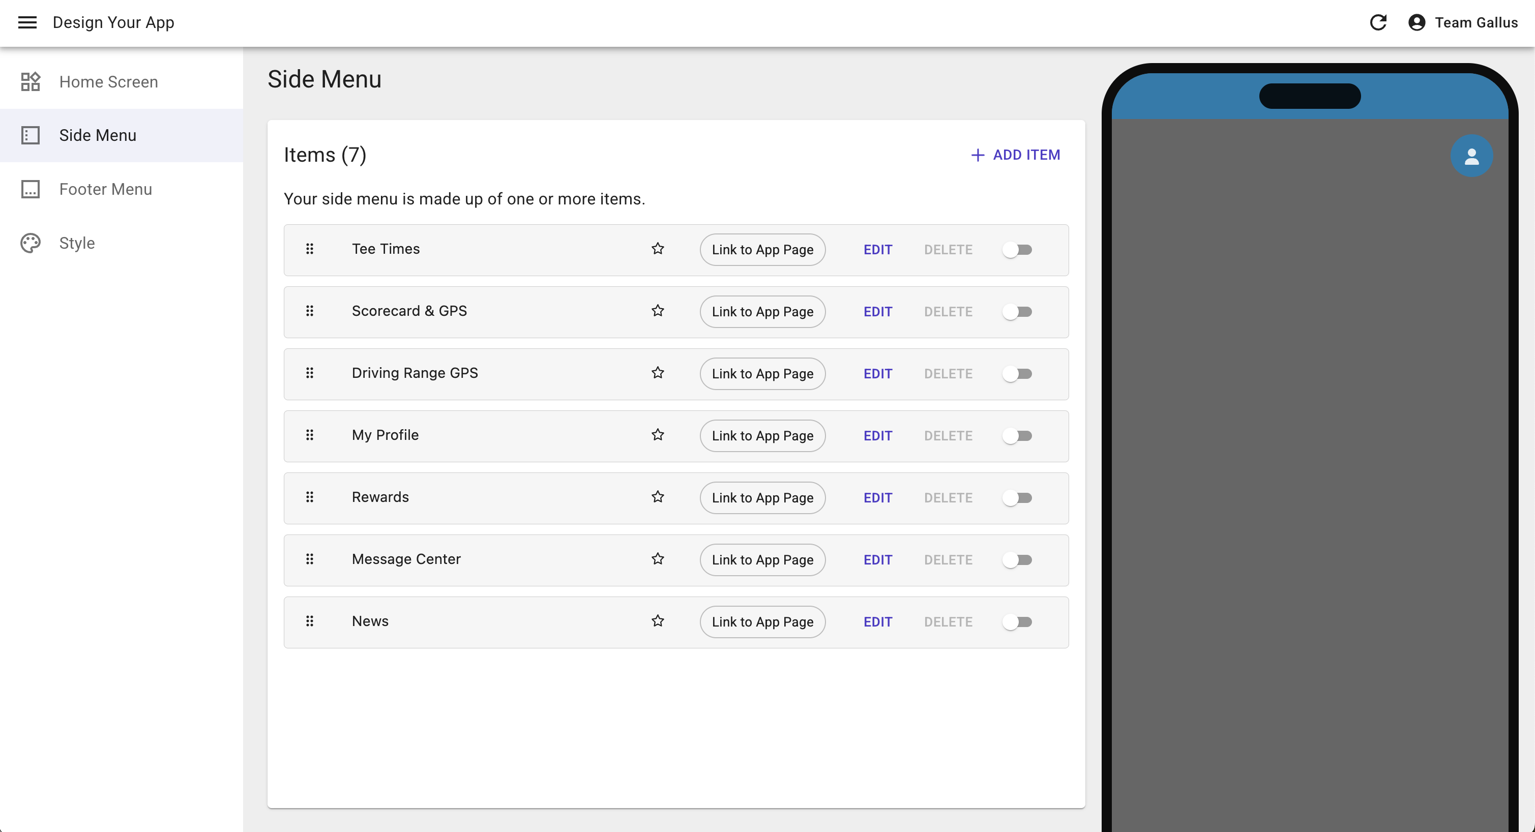Image resolution: width=1535 pixels, height=832 pixels.
Task: Star the Driving Range GPS item
Action: click(x=657, y=373)
